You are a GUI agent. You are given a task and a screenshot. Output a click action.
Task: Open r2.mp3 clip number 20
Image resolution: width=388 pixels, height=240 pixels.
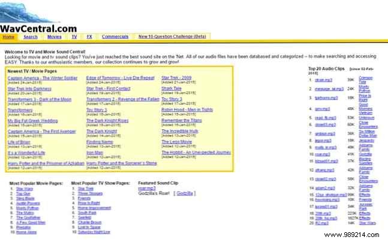tap(322, 223)
